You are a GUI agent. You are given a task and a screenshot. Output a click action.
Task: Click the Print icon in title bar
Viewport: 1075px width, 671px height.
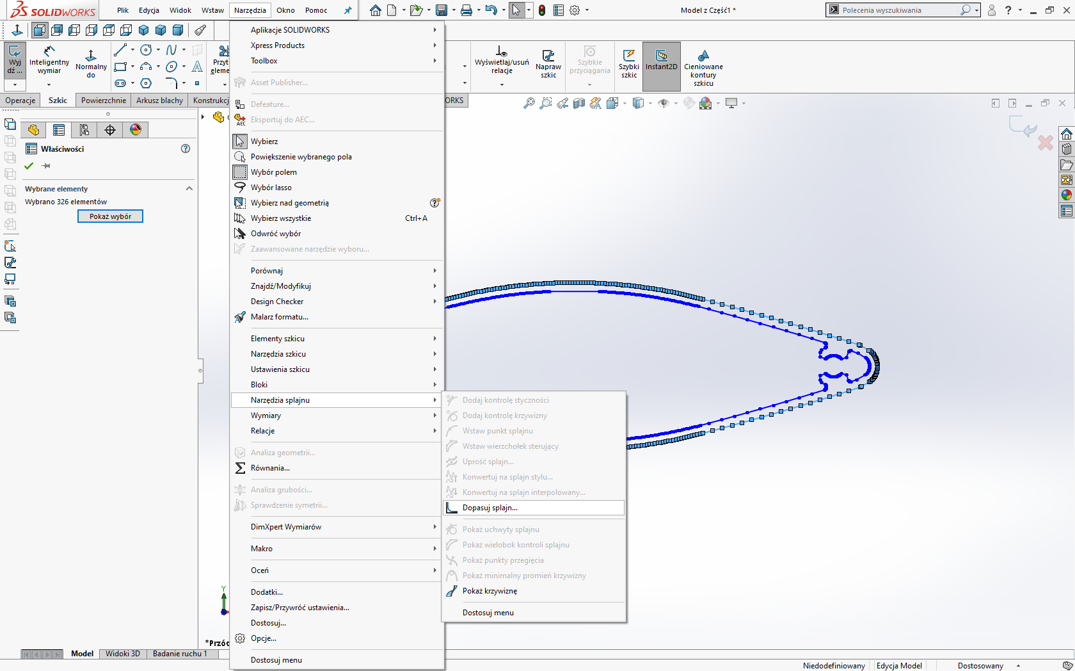coord(466,10)
